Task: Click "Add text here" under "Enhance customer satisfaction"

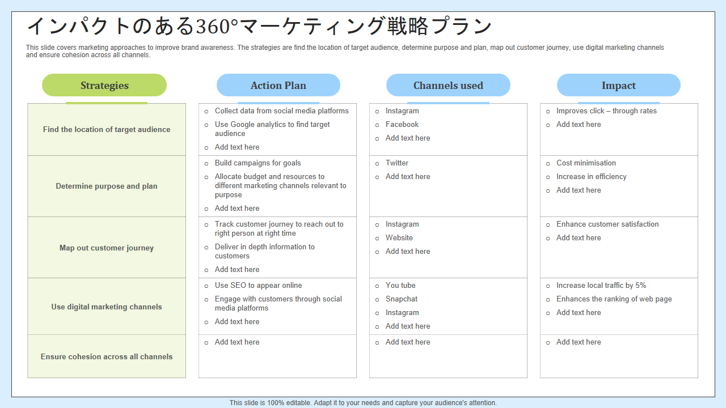Action: (x=579, y=238)
